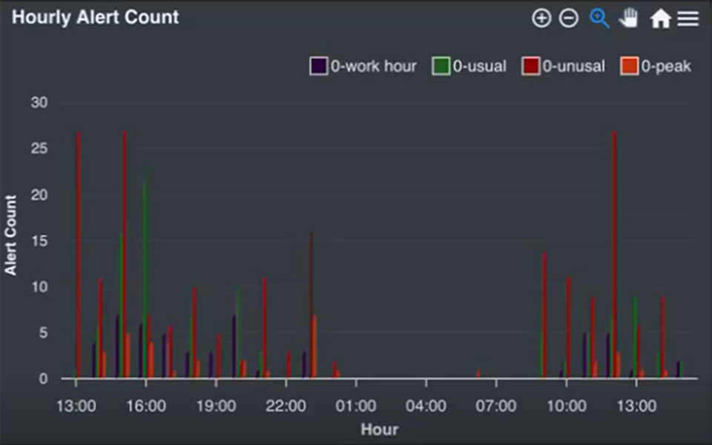This screenshot has width=712, height=445.
Task: Click the 07:00 x-axis label
Action: (x=496, y=406)
